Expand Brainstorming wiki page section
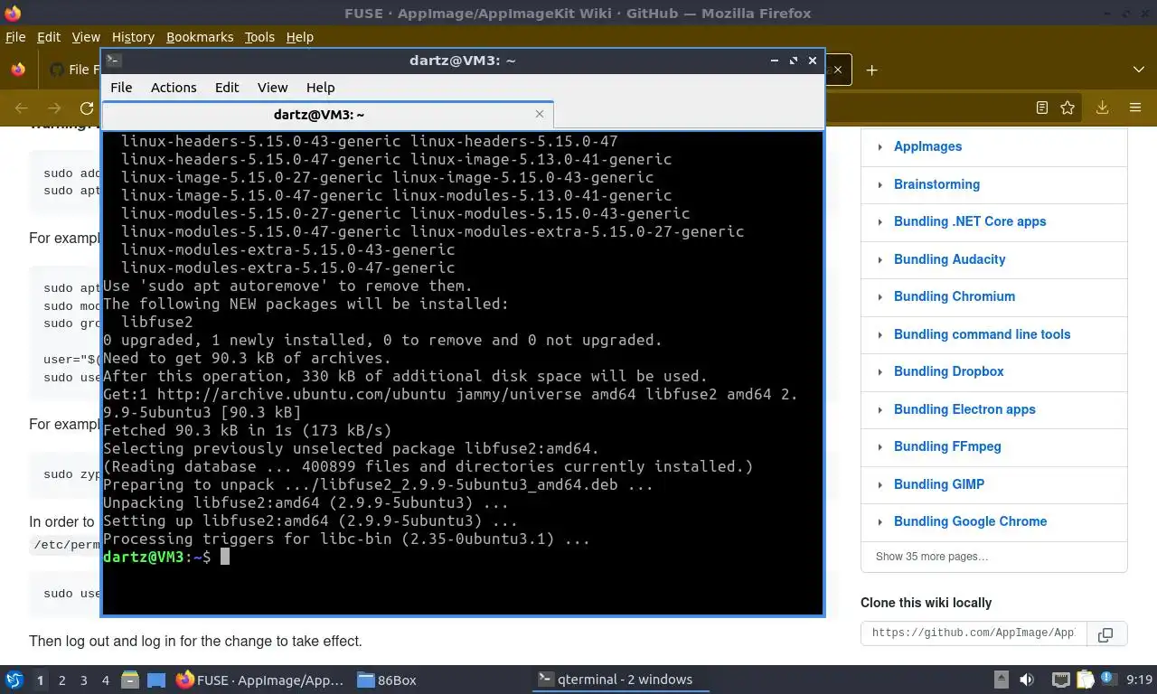The width and height of the screenshot is (1157, 694). pyautogui.click(x=880, y=184)
